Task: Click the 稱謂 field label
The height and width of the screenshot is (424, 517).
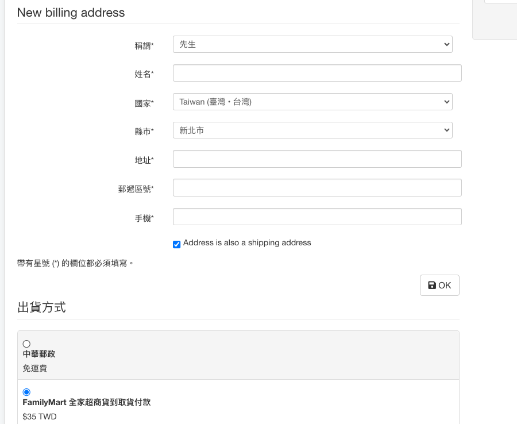Action: tap(144, 45)
